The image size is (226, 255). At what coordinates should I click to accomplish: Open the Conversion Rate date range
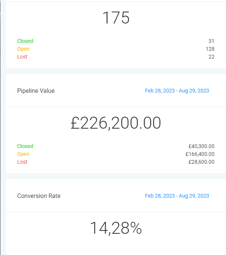tap(177, 196)
